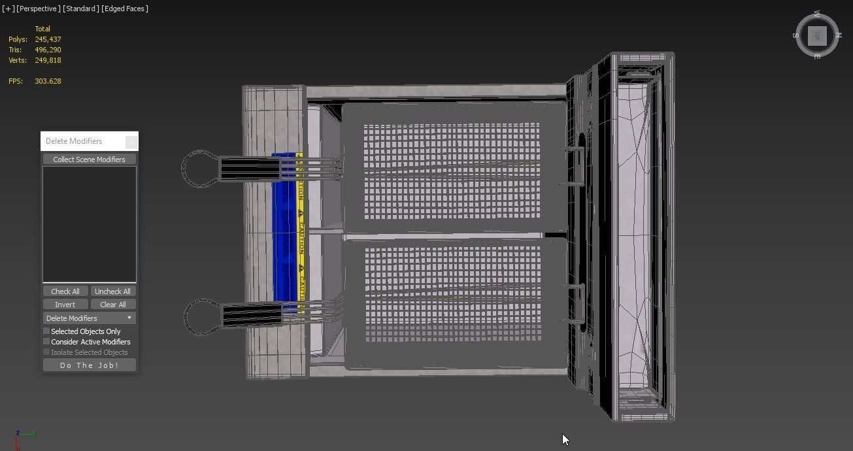Click the FPS value 303.628

point(48,81)
